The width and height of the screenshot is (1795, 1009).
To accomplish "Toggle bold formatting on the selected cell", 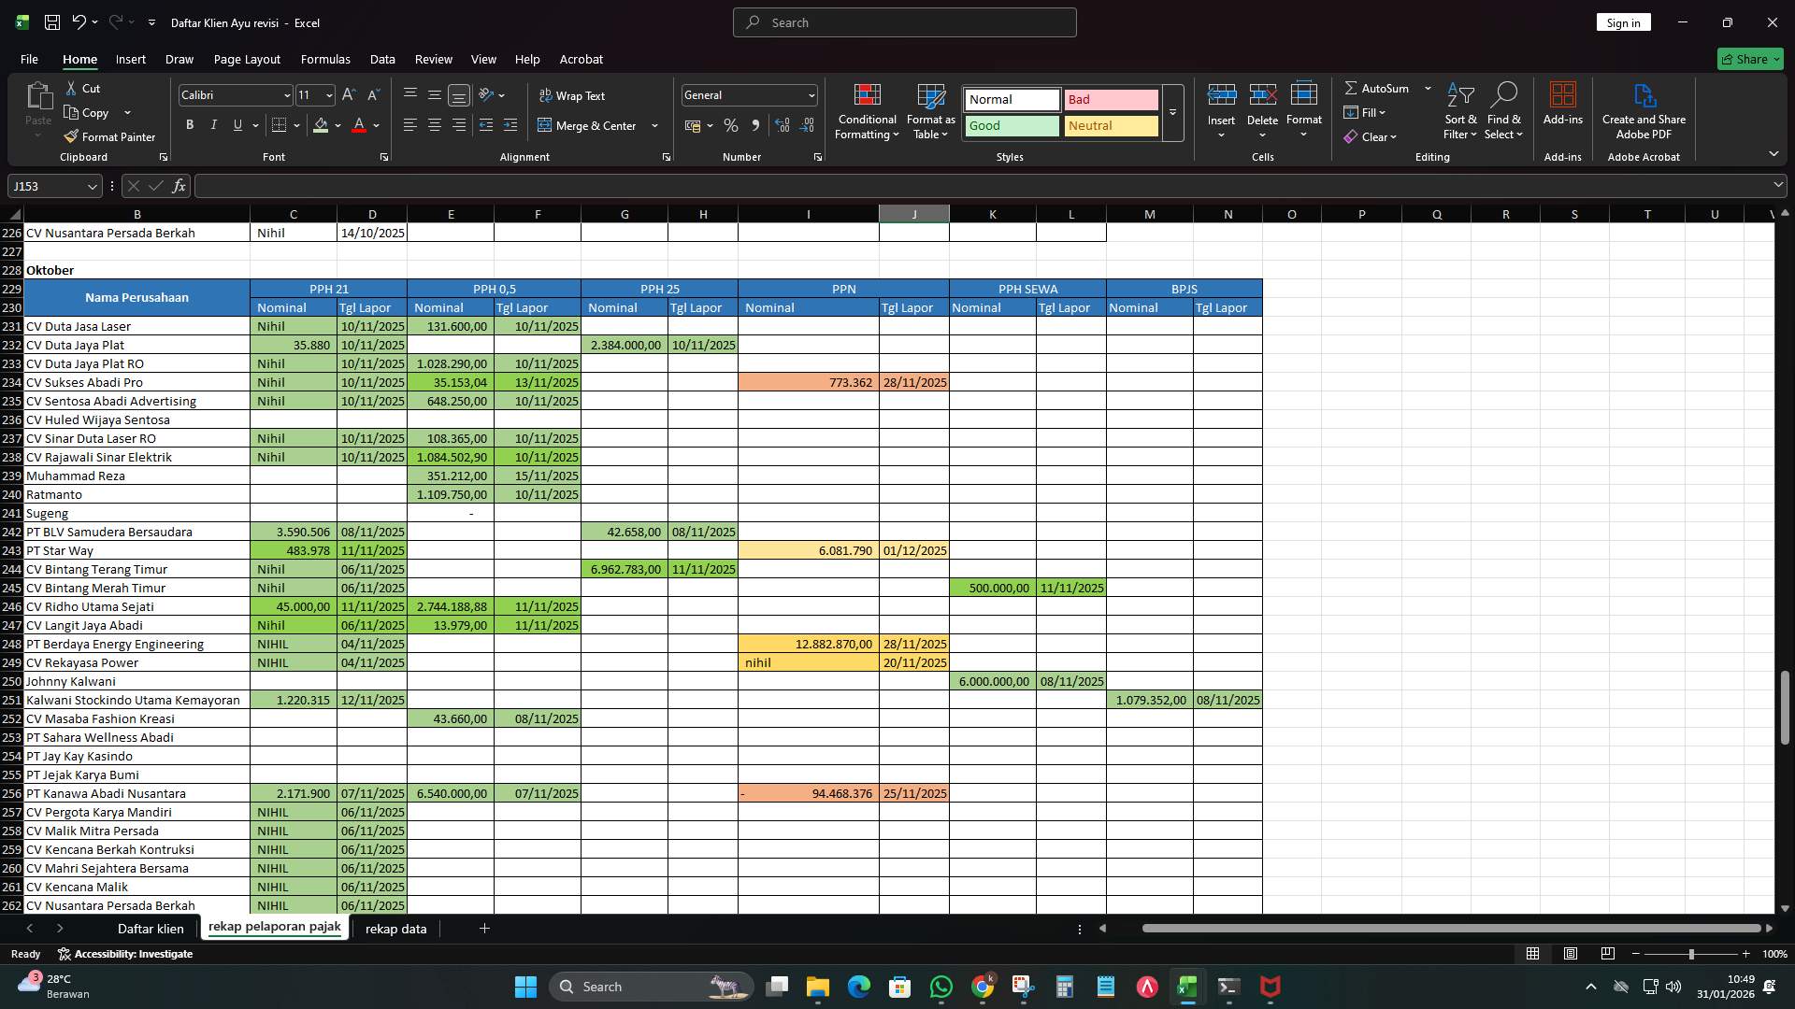I will point(189,124).
